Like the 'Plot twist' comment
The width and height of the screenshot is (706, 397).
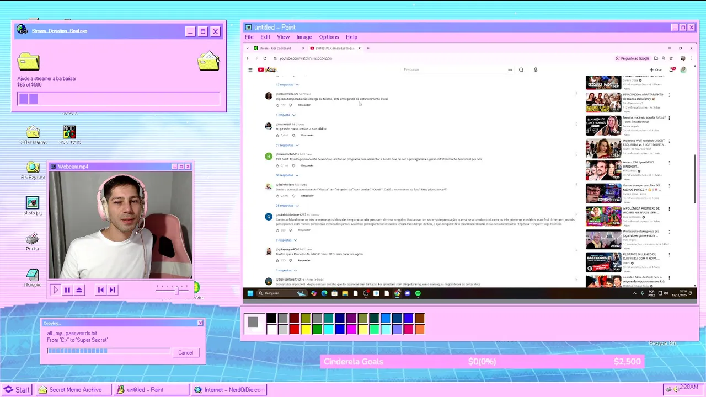coord(277,165)
